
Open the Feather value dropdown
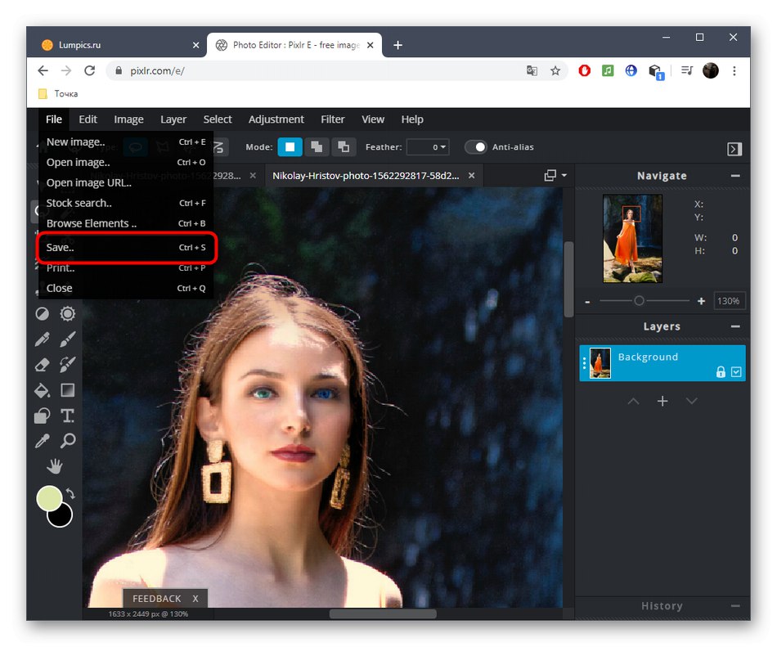428,147
